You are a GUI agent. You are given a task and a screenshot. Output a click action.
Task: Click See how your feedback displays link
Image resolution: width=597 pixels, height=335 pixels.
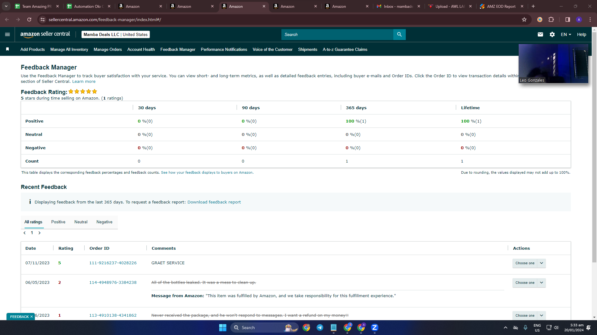pyautogui.click(x=207, y=172)
